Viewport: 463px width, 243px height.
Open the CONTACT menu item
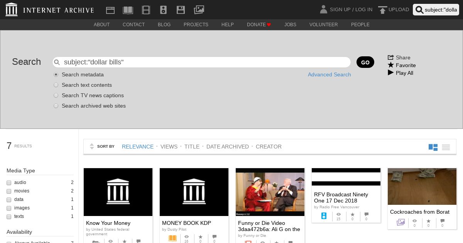133,25
